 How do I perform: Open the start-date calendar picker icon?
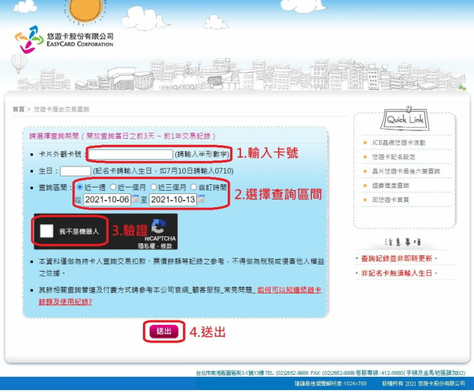135,199
